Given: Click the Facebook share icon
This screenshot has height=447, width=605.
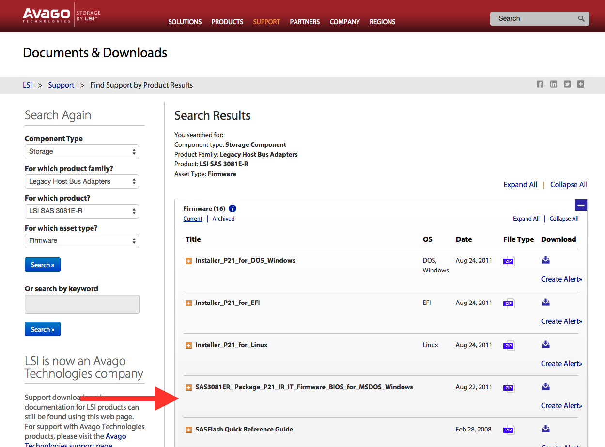Looking at the screenshot, I should [540, 84].
